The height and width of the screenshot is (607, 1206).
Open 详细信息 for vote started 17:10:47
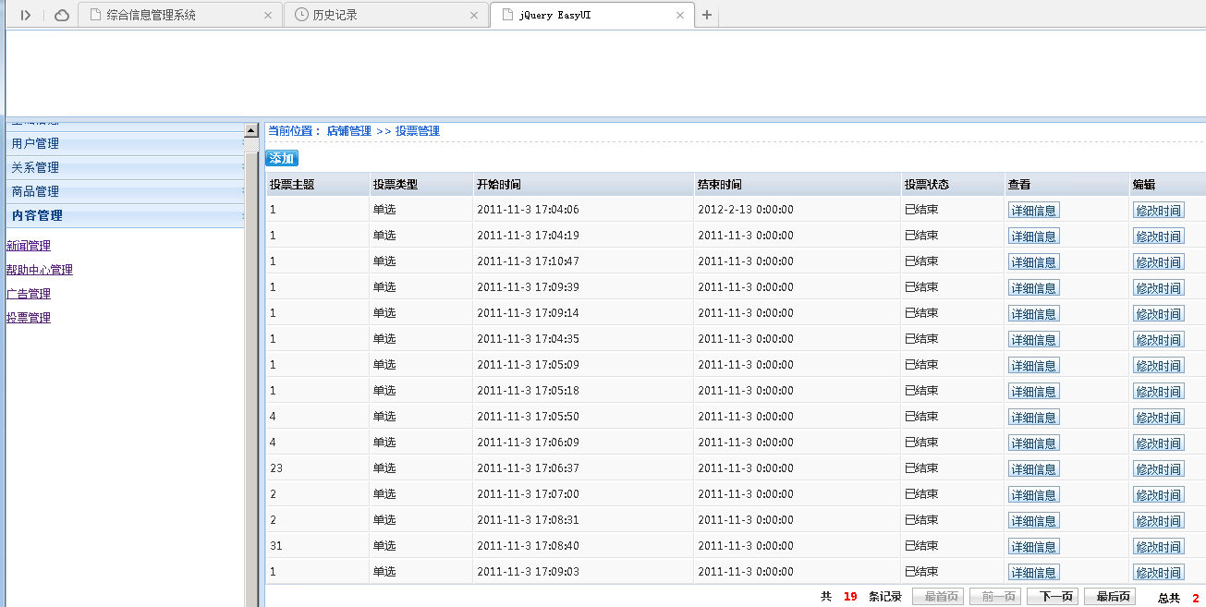tap(1034, 262)
